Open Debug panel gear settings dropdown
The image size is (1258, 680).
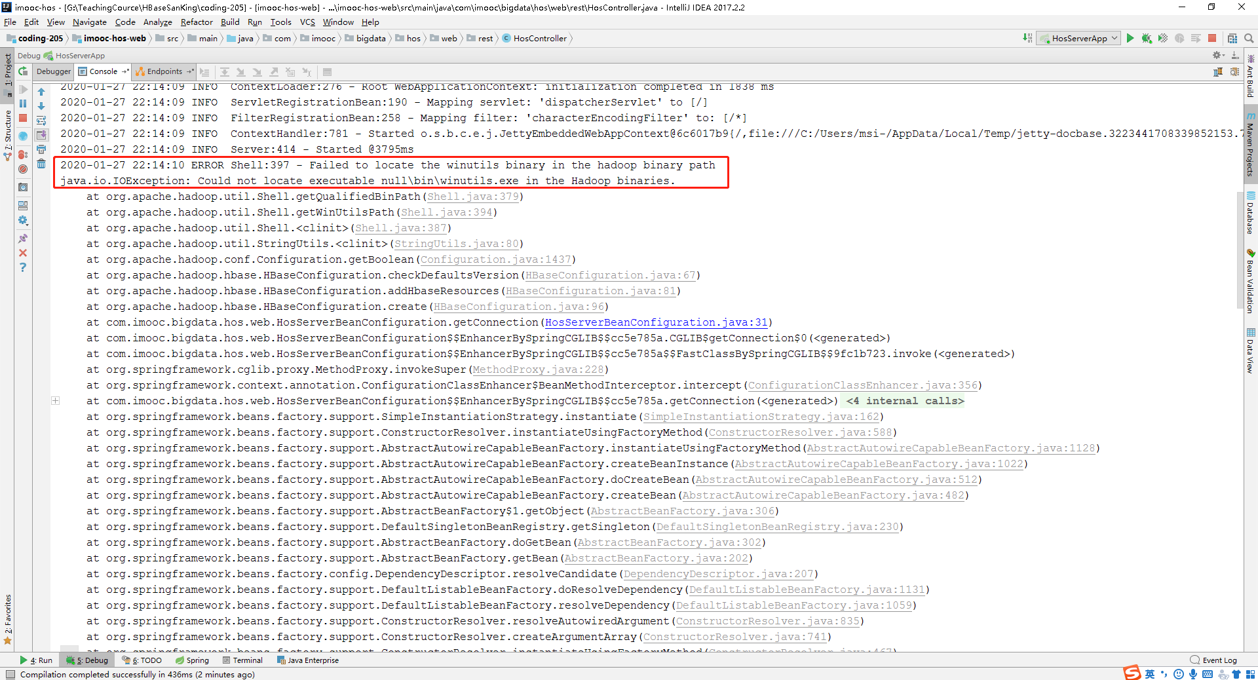[1218, 56]
